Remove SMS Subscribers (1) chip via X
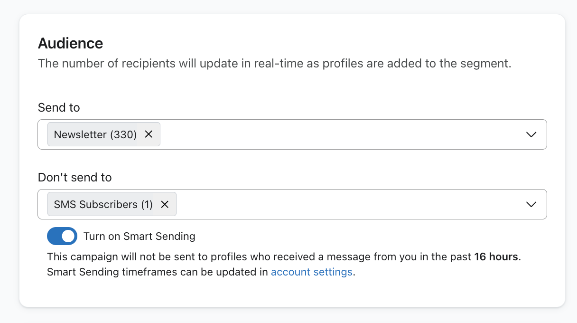Screen dimensions: 577x323 (165, 204)
